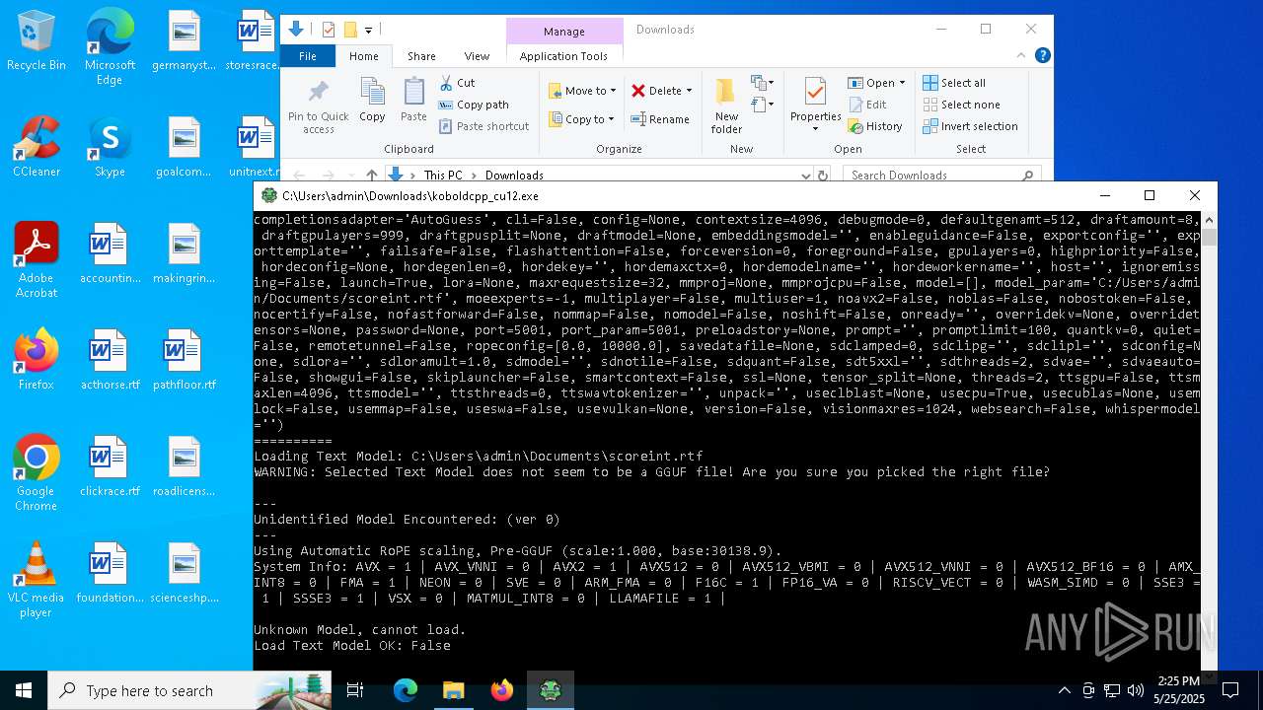Show hidden system tray icons
The width and height of the screenshot is (1263, 710).
[1064, 690]
